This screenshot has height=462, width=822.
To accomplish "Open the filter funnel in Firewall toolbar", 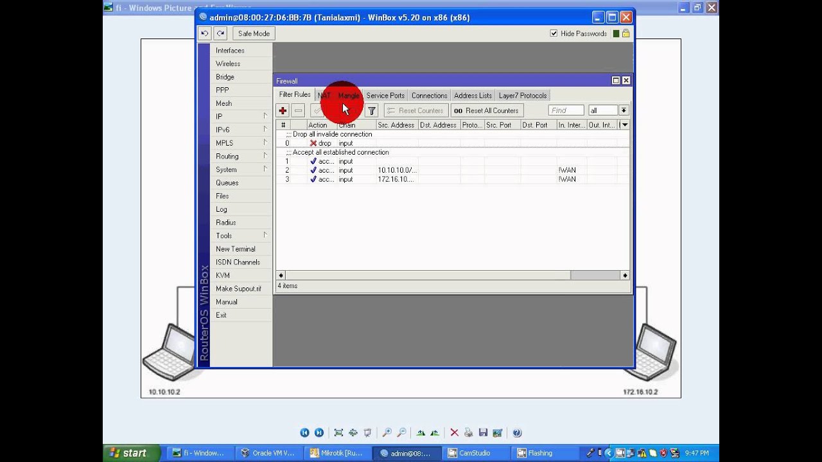I will tap(371, 110).
